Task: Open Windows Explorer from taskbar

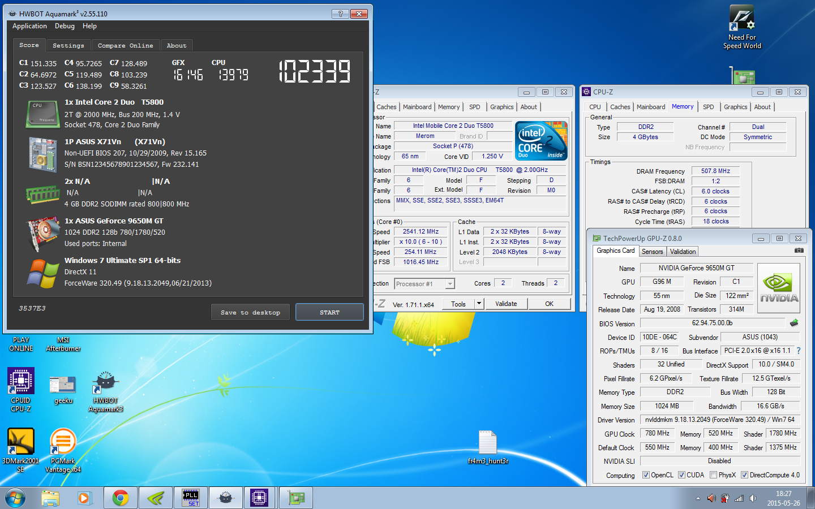Action: coord(50,498)
